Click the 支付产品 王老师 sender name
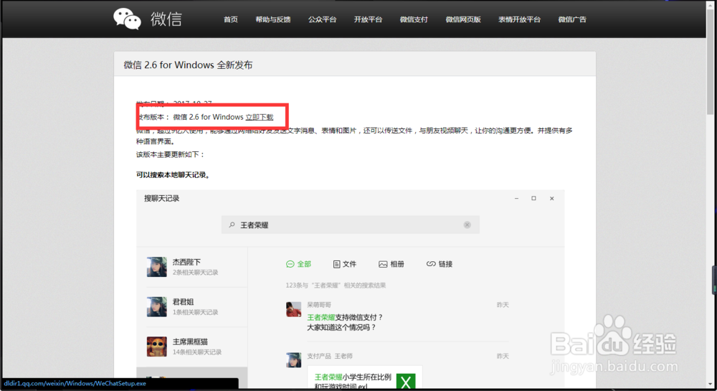Screen dimensions: 717x391 330,356
